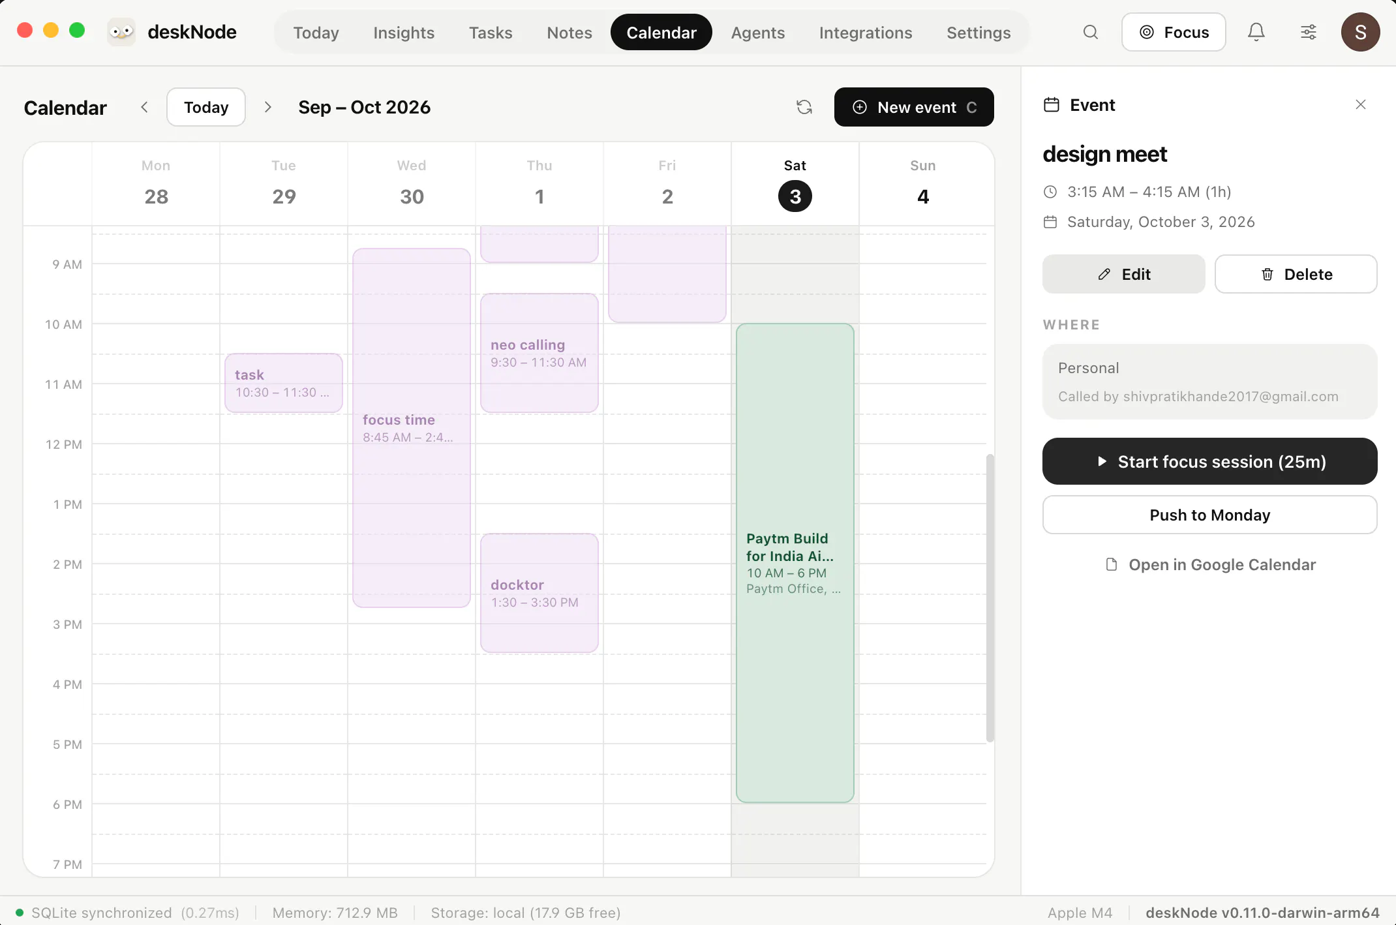
Task: Click Memory: 712.9 MB status
Action: click(335, 913)
